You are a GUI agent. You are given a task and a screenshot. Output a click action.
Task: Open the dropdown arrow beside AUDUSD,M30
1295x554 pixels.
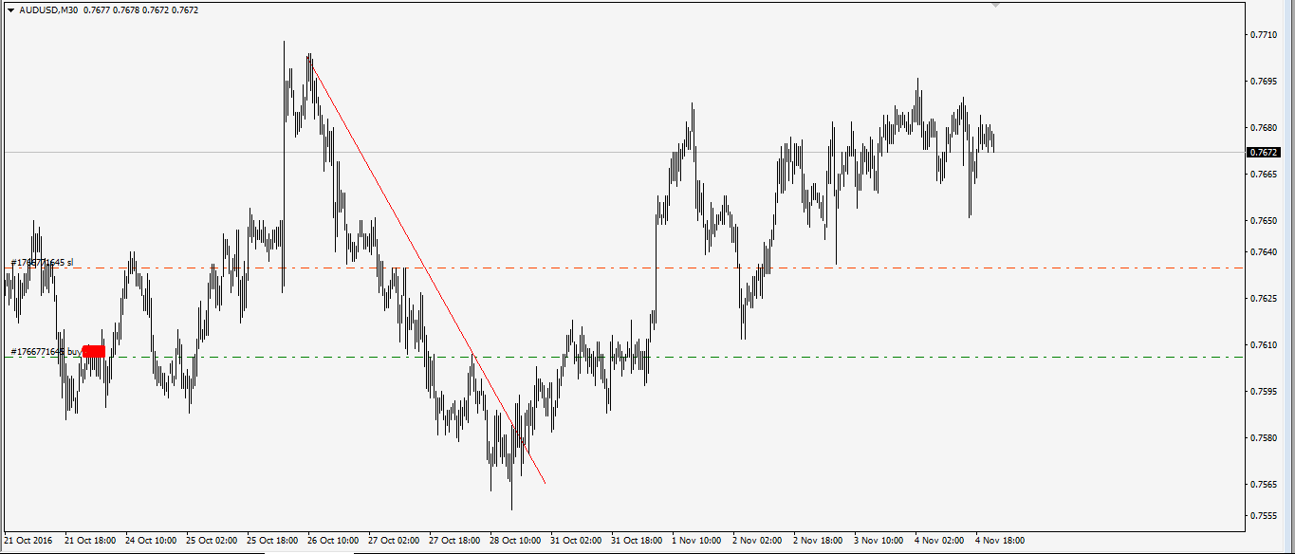click(10, 10)
